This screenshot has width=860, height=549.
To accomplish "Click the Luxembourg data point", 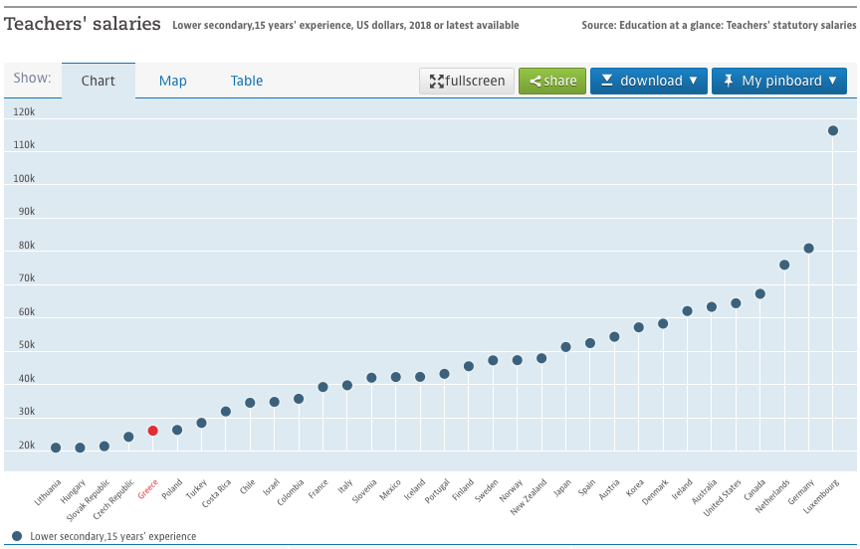I will coord(833,130).
